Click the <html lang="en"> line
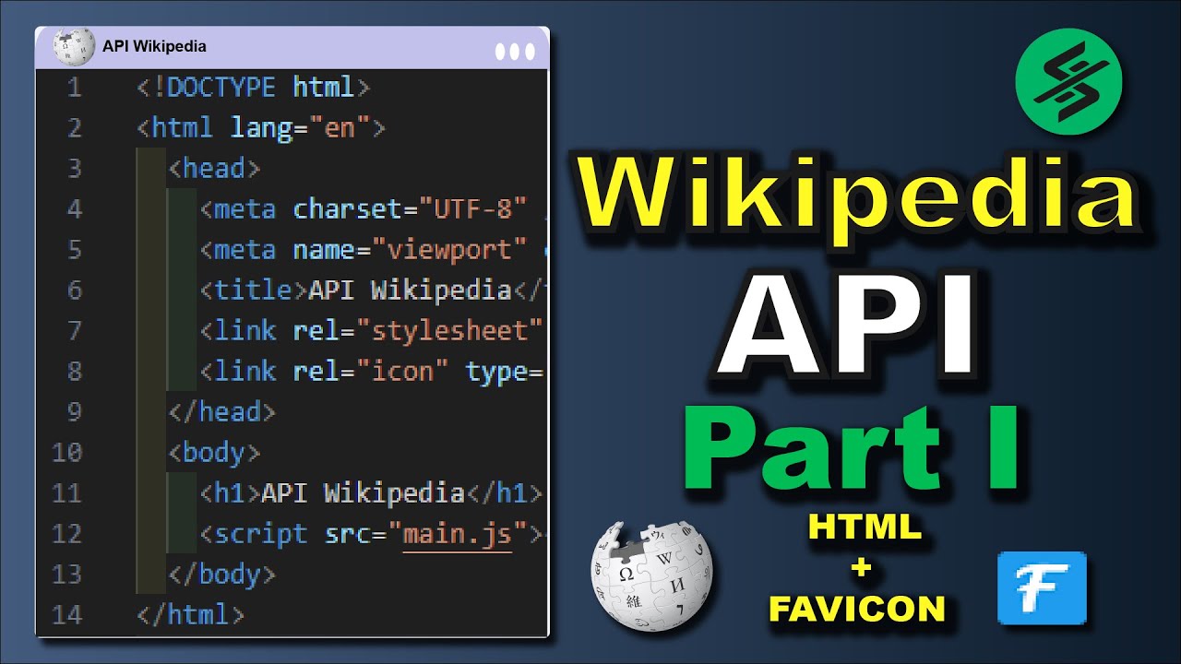Image resolution: width=1181 pixels, height=664 pixels. pyautogui.click(x=260, y=127)
